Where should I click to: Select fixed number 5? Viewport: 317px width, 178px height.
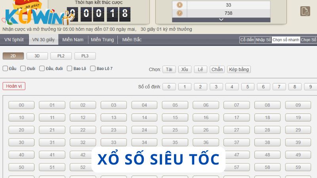point(248,87)
